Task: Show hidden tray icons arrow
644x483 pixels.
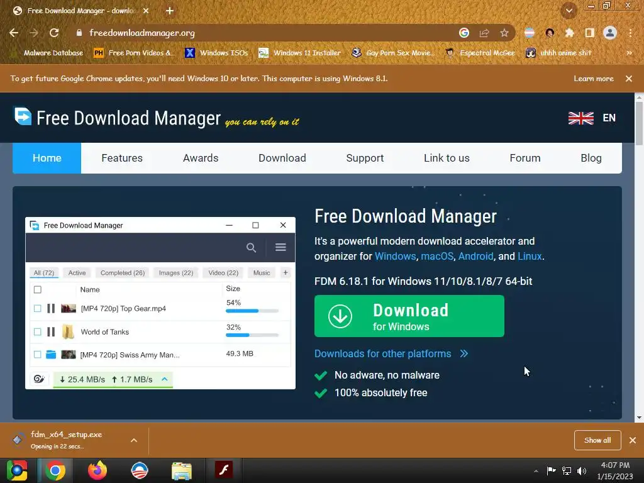Action: [x=536, y=471]
